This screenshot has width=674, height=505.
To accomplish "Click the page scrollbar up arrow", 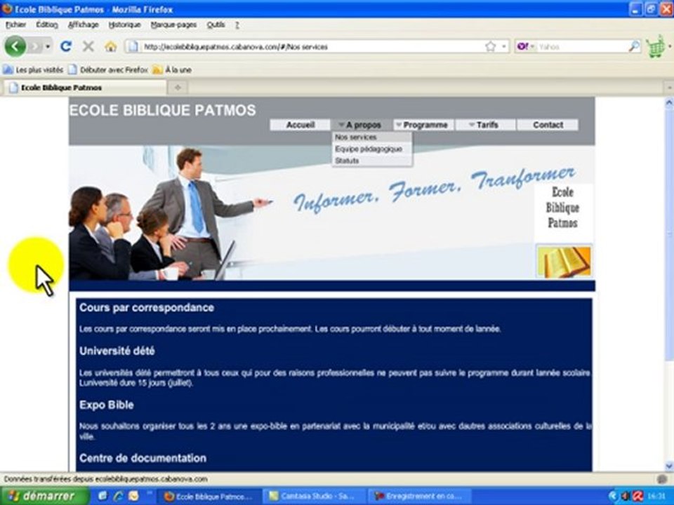I will [669, 102].
